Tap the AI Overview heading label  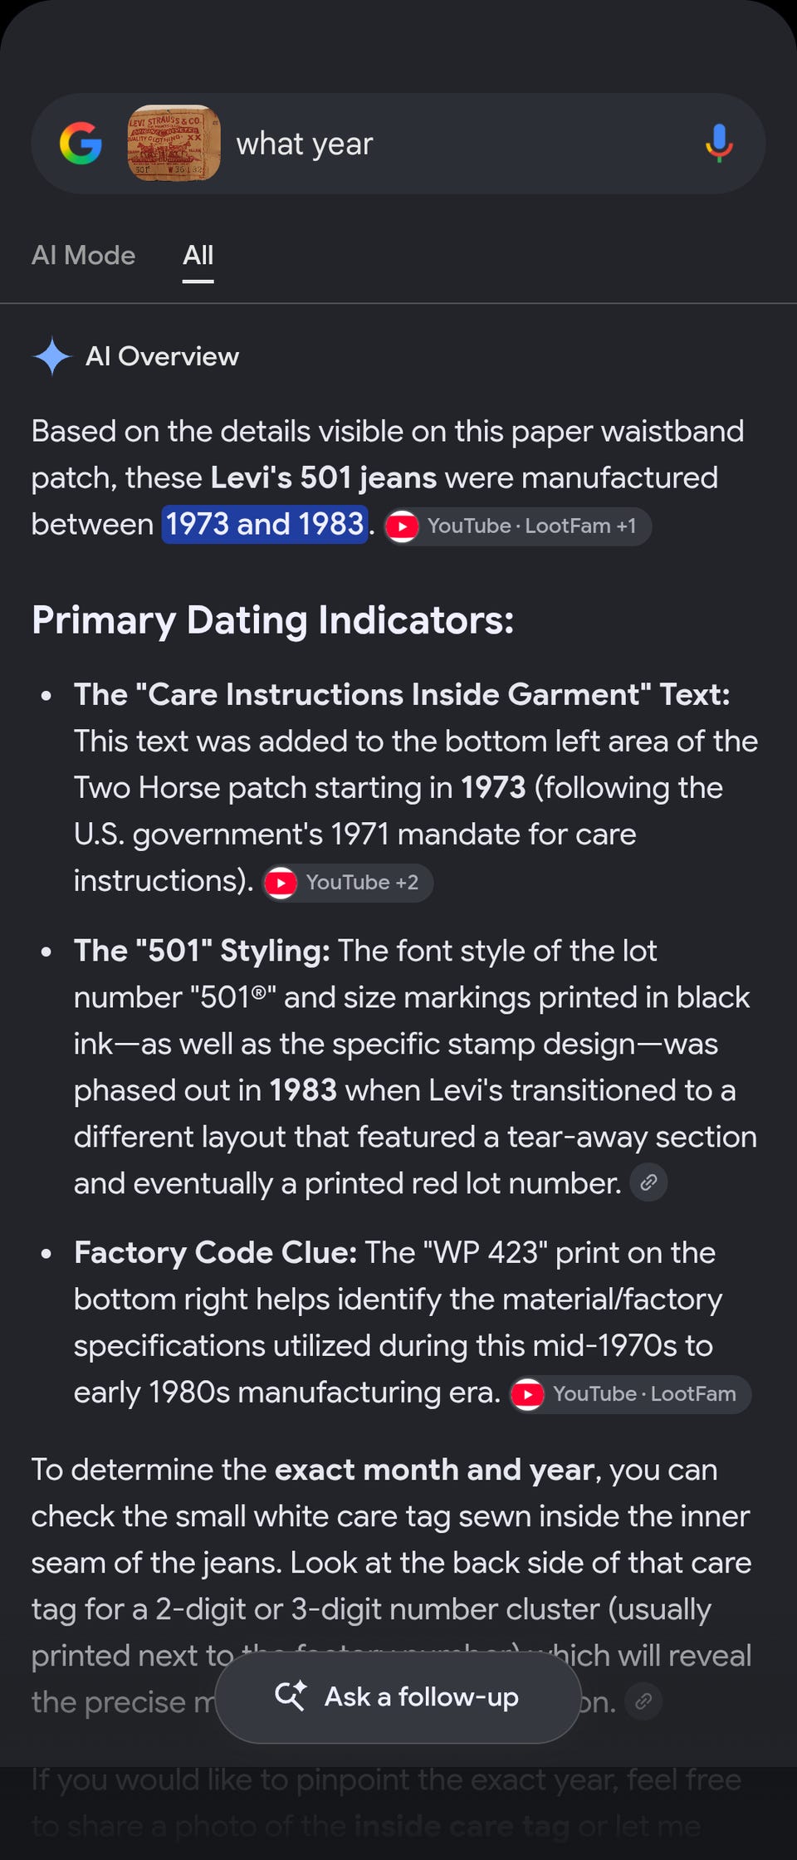162,356
